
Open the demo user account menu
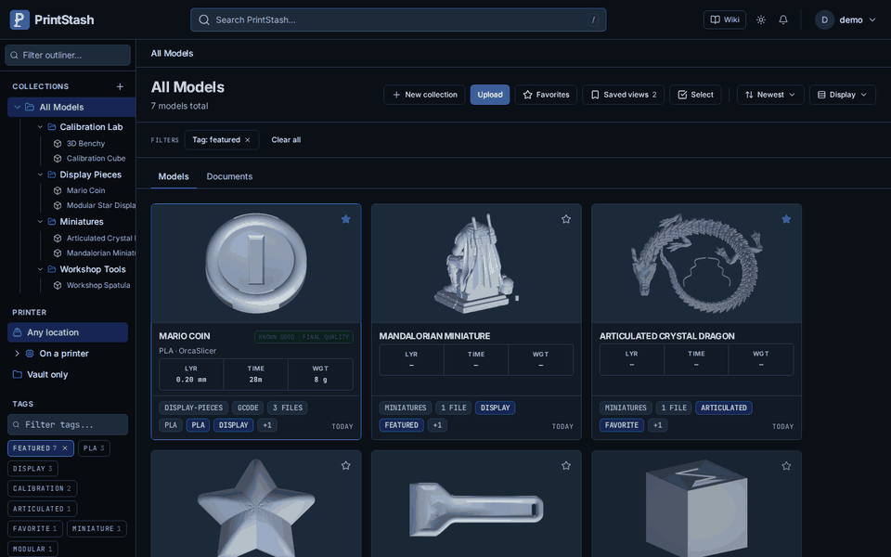click(846, 19)
